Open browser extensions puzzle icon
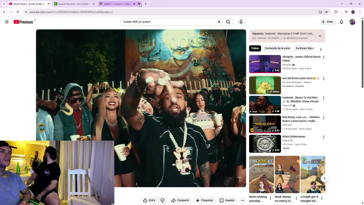Screen dimensions: 364x205 336,12
